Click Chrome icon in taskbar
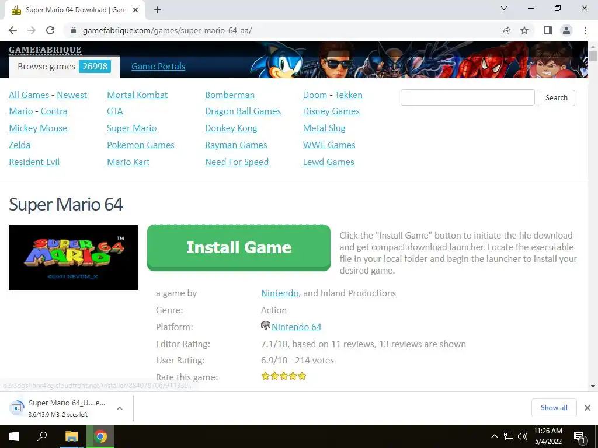Image resolution: width=598 pixels, height=448 pixels. tap(100, 436)
